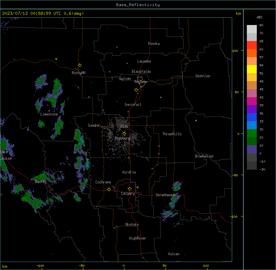Click the yellow diamond marker beside Cochrane
The width and height of the screenshot is (276, 270).
tap(109, 189)
